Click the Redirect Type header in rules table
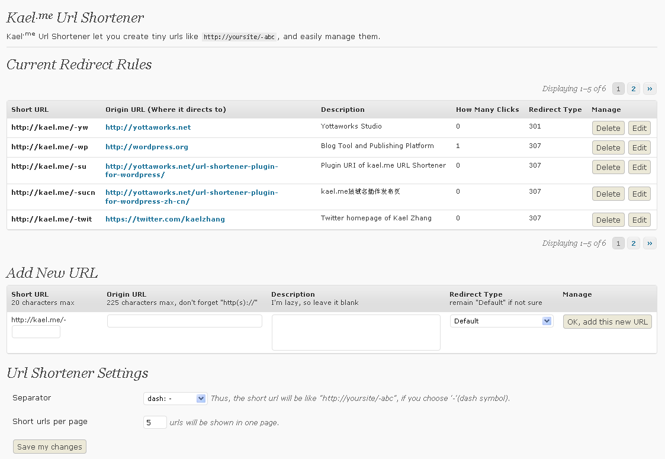665x459 pixels. [555, 110]
